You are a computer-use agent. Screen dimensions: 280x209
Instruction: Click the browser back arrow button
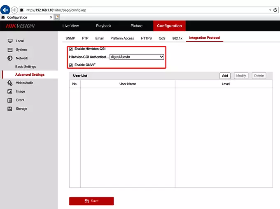click(x=5, y=9)
